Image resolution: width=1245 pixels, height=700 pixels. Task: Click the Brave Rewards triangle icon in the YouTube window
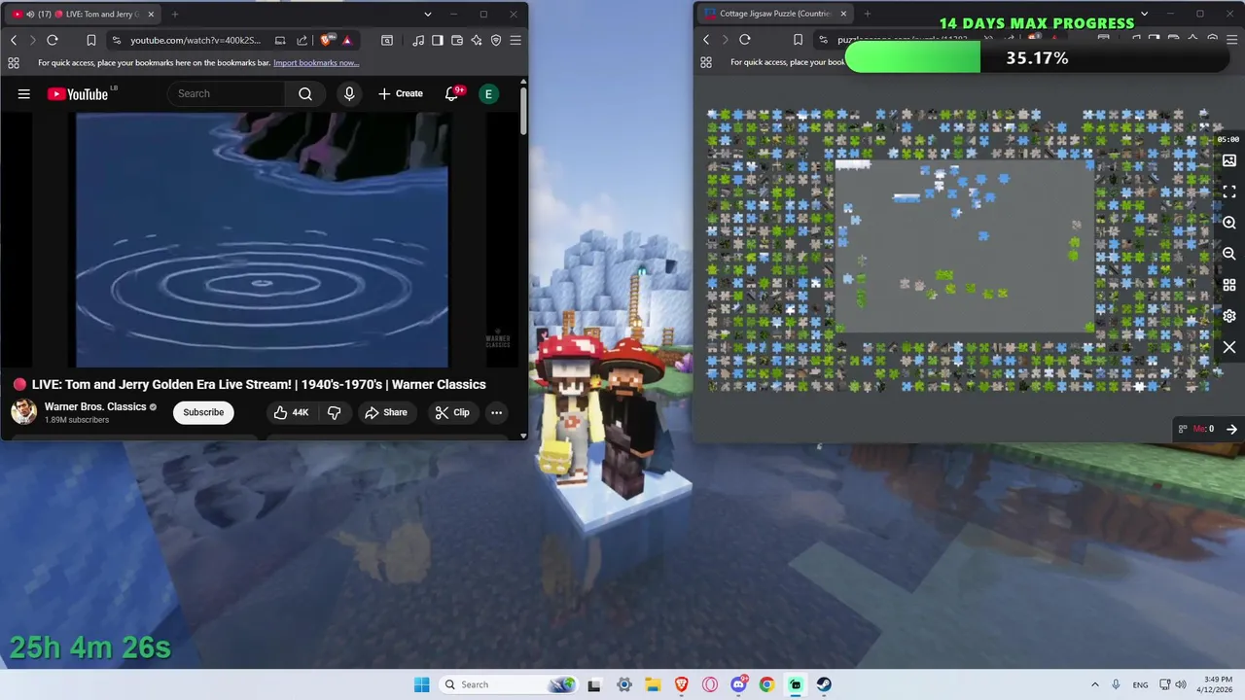(x=347, y=40)
